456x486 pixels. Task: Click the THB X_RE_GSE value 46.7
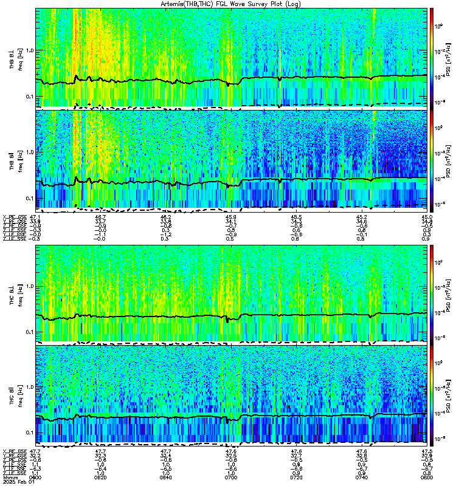[x=100, y=217]
